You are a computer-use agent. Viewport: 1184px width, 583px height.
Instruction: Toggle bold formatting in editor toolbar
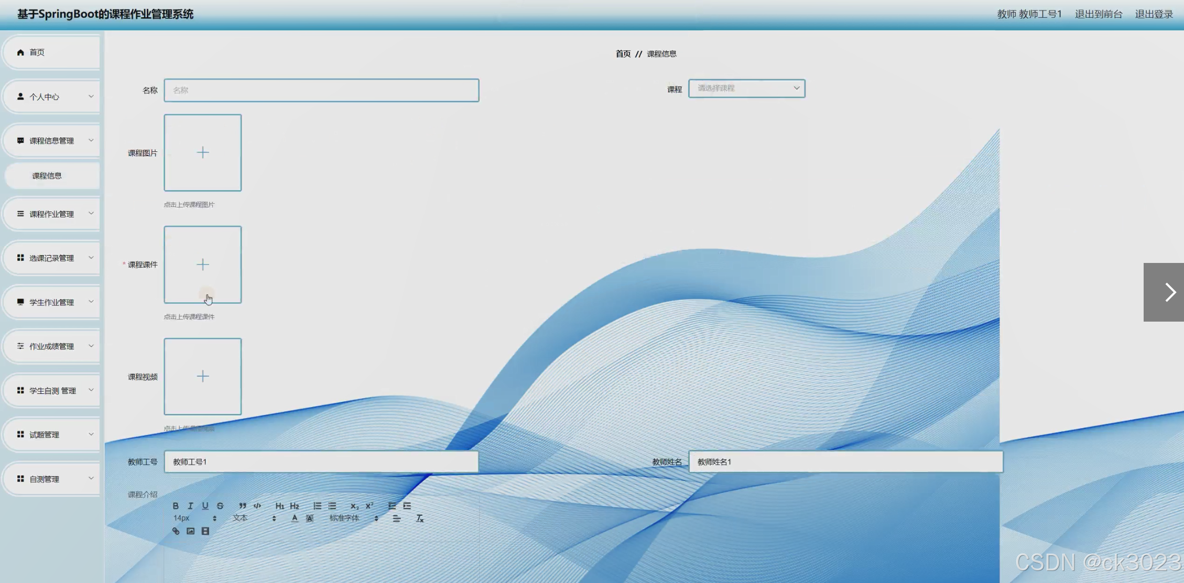pos(176,506)
